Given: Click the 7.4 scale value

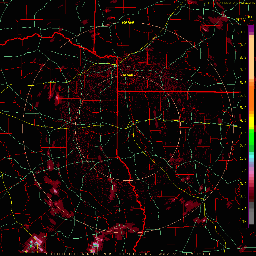Looking at the screenshot, I should click(x=243, y=70).
